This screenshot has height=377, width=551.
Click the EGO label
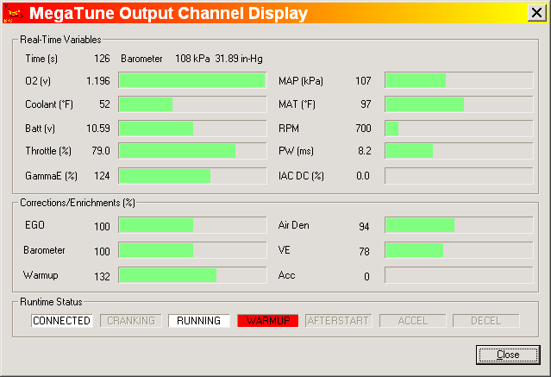(x=34, y=225)
